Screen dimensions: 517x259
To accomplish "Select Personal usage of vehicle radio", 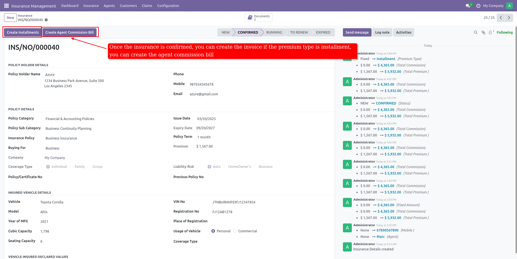I will tap(213, 231).
